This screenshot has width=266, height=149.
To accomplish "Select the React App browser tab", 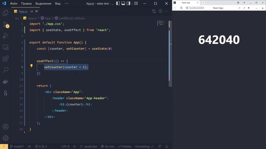I will (186, 3).
